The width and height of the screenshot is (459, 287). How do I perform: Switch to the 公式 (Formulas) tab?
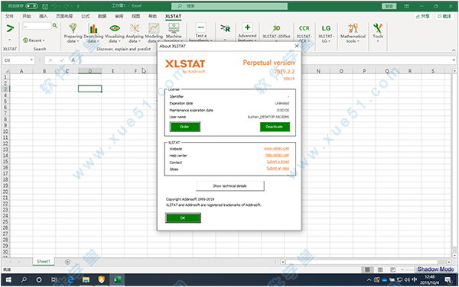[x=85, y=16]
